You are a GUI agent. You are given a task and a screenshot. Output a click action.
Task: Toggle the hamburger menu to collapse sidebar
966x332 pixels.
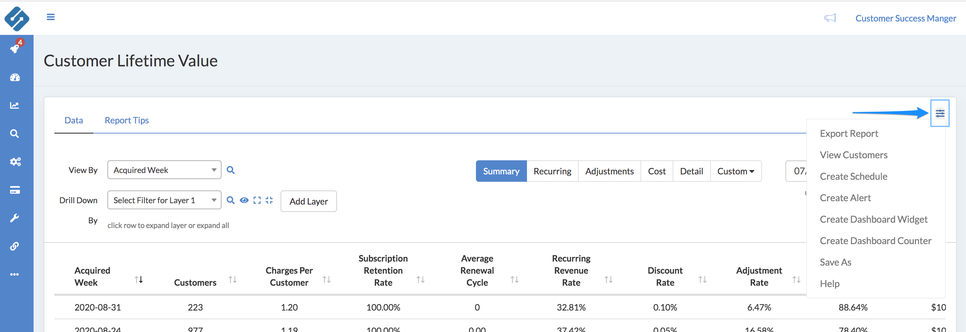click(51, 17)
